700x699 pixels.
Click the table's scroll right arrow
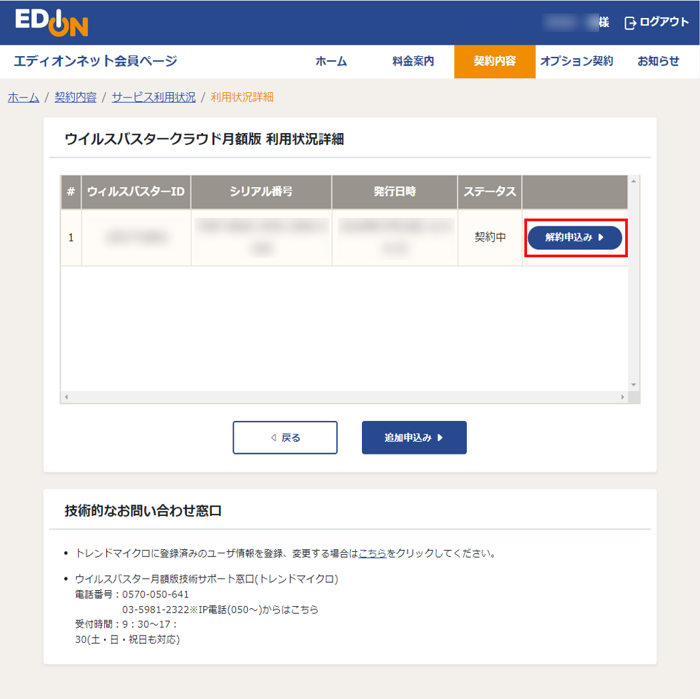(x=623, y=397)
